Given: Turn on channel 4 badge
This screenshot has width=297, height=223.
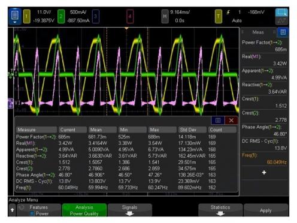Looking at the screenshot, I should (130, 16).
